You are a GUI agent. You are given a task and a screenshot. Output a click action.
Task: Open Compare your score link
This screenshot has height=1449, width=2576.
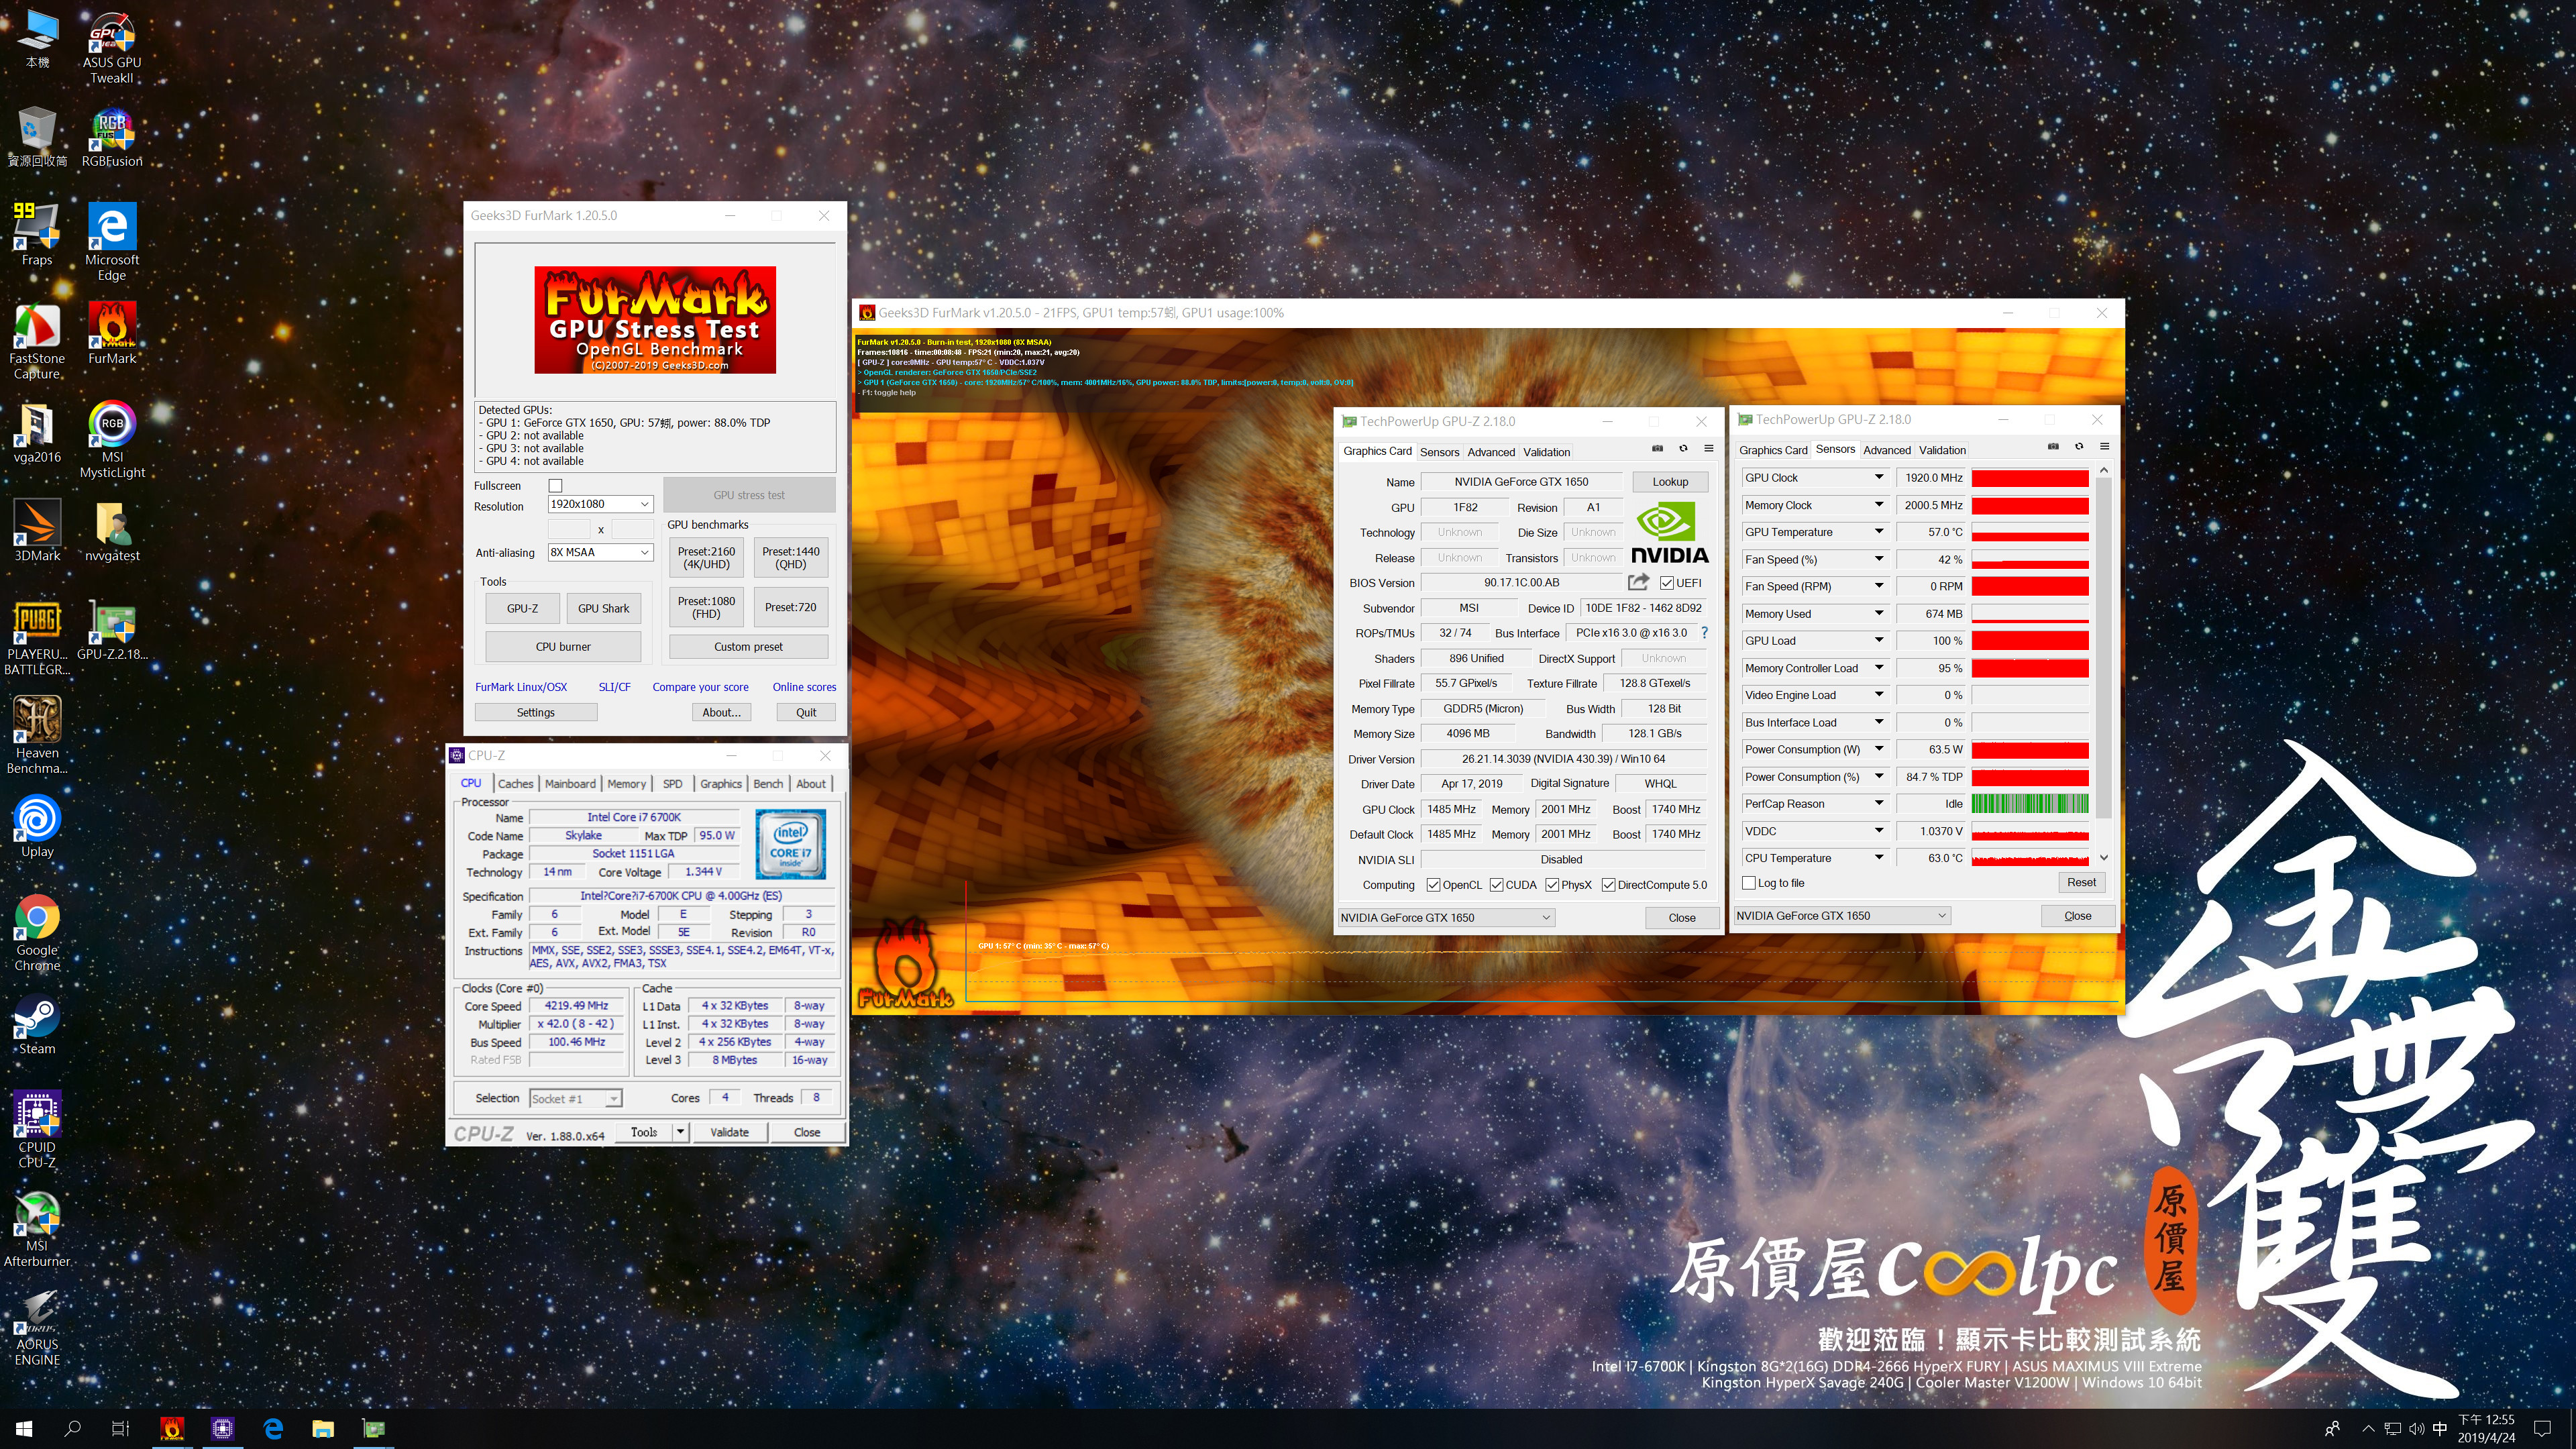point(700,687)
